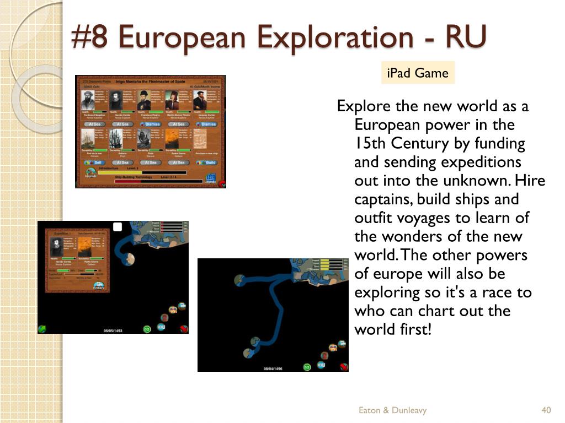The width and height of the screenshot is (565, 423).
Task: Click the date '06/05/1493'
Action: point(113,330)
